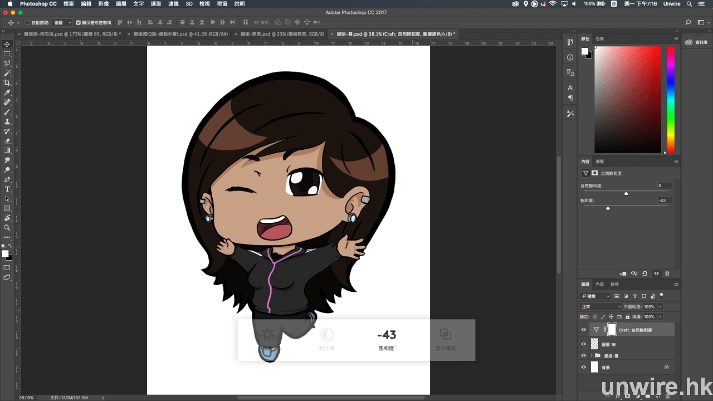
Task: Select the Brush tool in the toolbar
Action: coord(7,112)
